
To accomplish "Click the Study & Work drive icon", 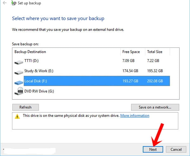I will click(19, 72).
